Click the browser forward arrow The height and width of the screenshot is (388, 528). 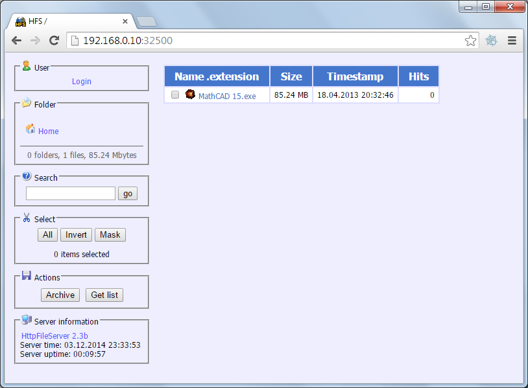pyautogui.click(x=35, y=41)
